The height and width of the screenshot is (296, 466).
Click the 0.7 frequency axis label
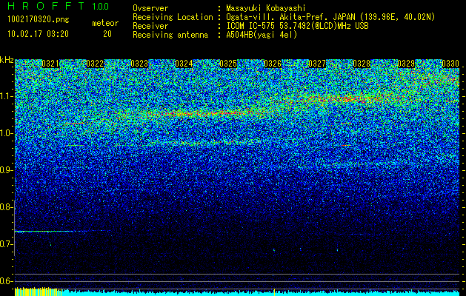(x=6, y=244)
